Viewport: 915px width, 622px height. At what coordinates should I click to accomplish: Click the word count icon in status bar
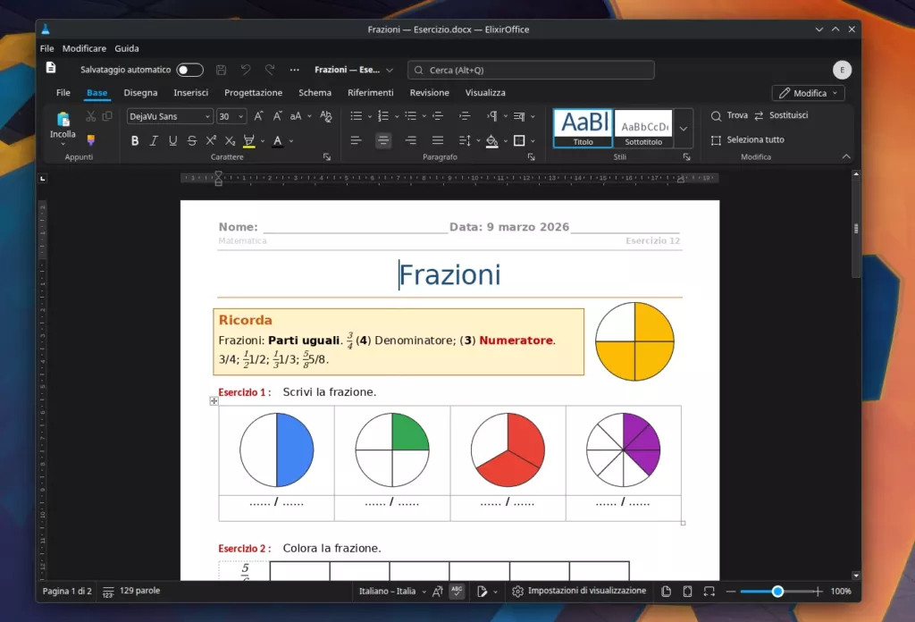tap(108, 592)
